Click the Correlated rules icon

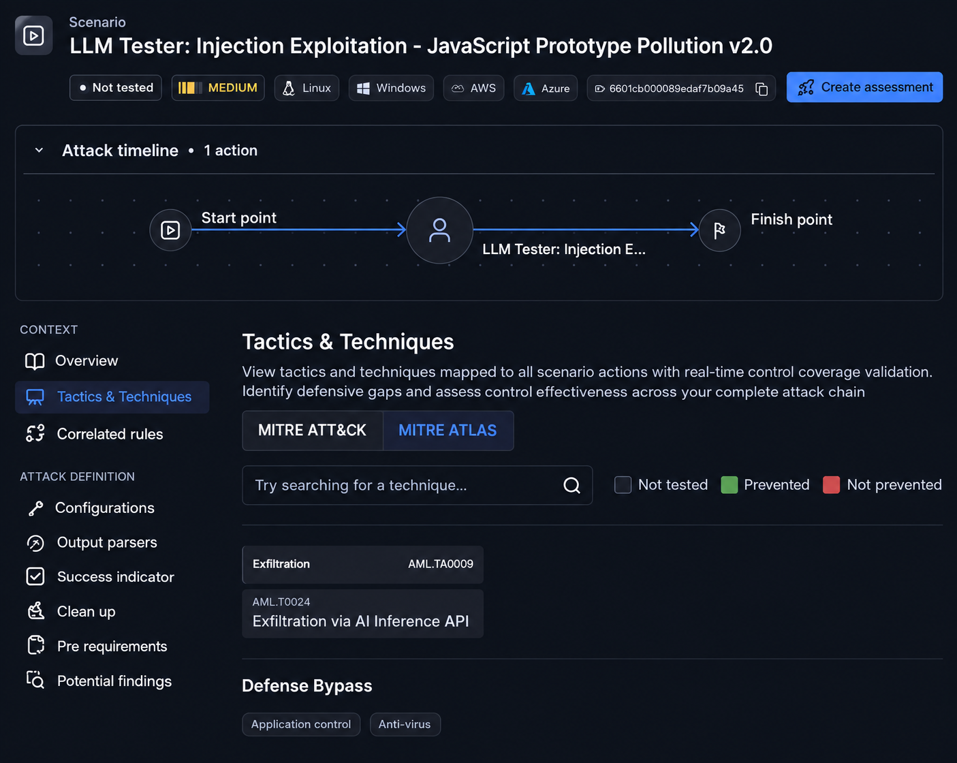[x=35, y=433]
